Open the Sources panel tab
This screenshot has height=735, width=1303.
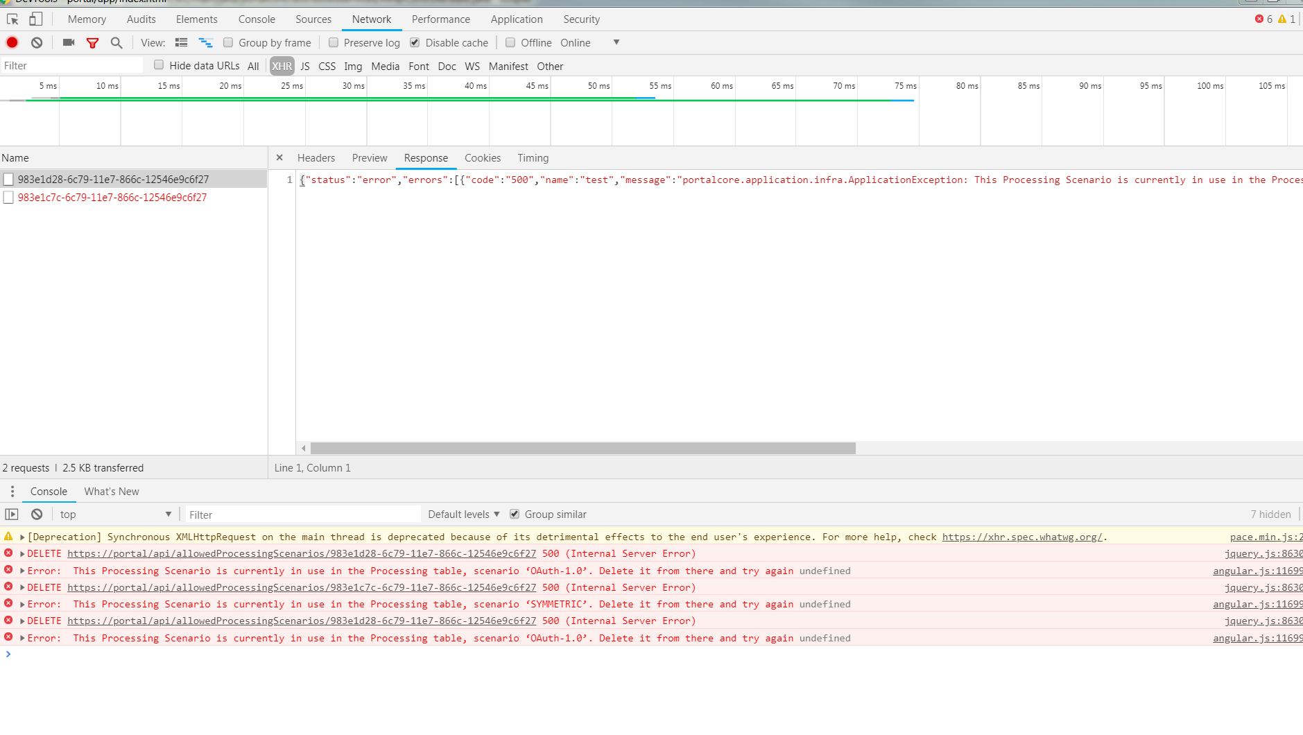click(313, 19)
